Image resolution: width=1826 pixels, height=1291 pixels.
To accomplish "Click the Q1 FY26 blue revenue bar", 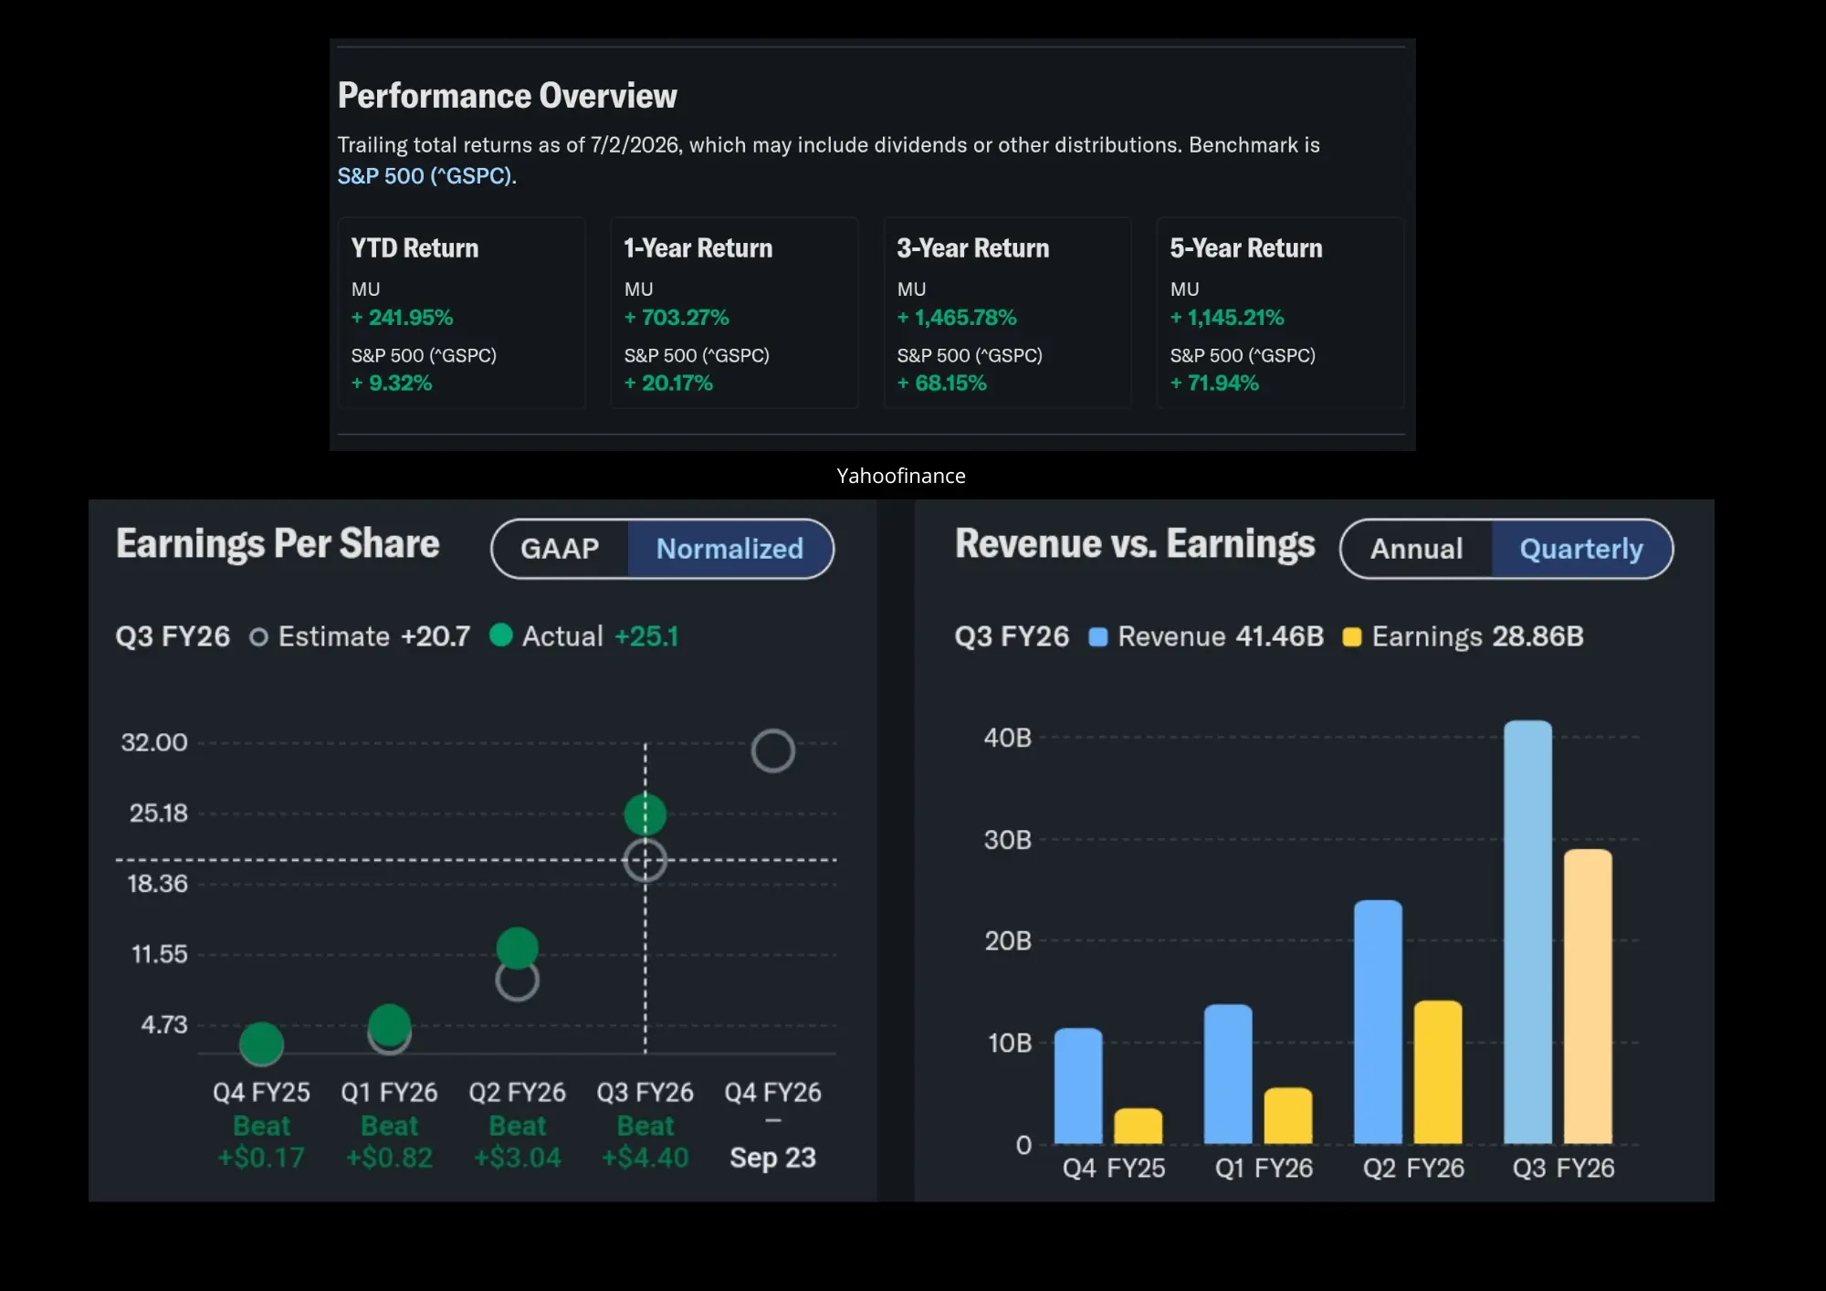I will click(1228, 1074).
